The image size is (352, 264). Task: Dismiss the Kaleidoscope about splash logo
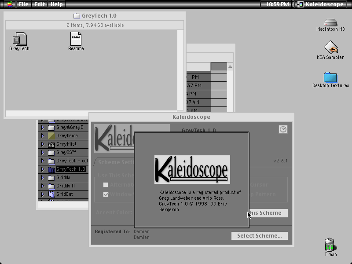tap(192, 169)
